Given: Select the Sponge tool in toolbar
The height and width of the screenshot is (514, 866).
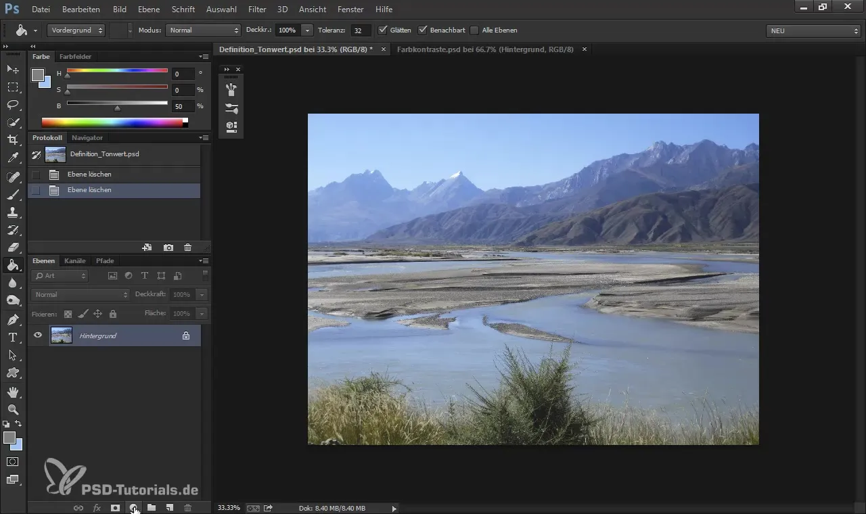Looking at the screenshot, I should pos(13,301).
